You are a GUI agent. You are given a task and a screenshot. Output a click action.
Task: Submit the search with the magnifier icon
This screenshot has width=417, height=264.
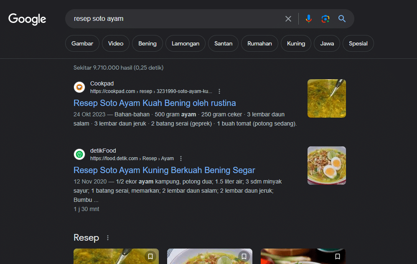pyautogui.click(x=342, y=19)
